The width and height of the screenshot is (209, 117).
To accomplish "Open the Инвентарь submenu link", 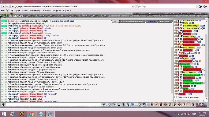I will coord(115,16).
